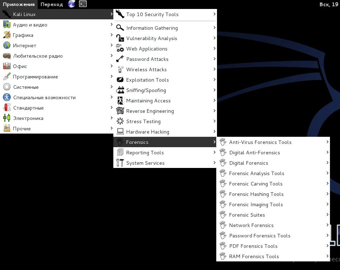Click the arrow beside System Services
The image size is (340, 270).
pyautogui.click(x=214, y=163)
